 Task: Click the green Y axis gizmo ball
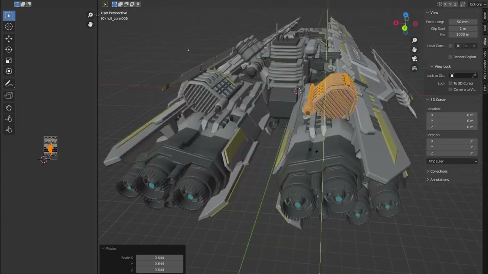tap(405, 28)
